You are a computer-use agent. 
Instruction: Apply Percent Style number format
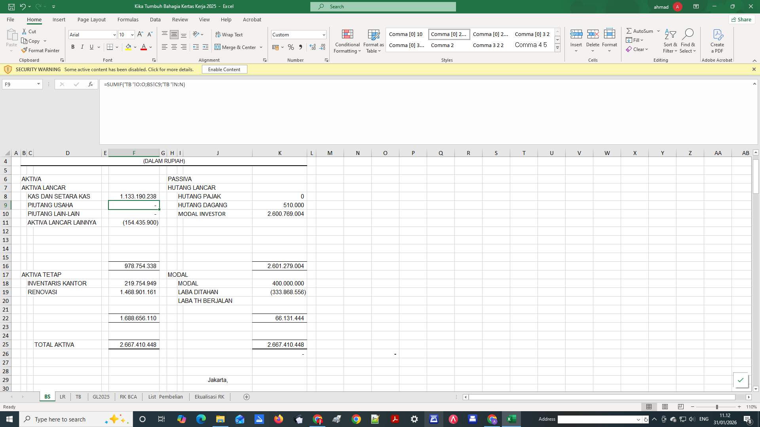point(291,47)
